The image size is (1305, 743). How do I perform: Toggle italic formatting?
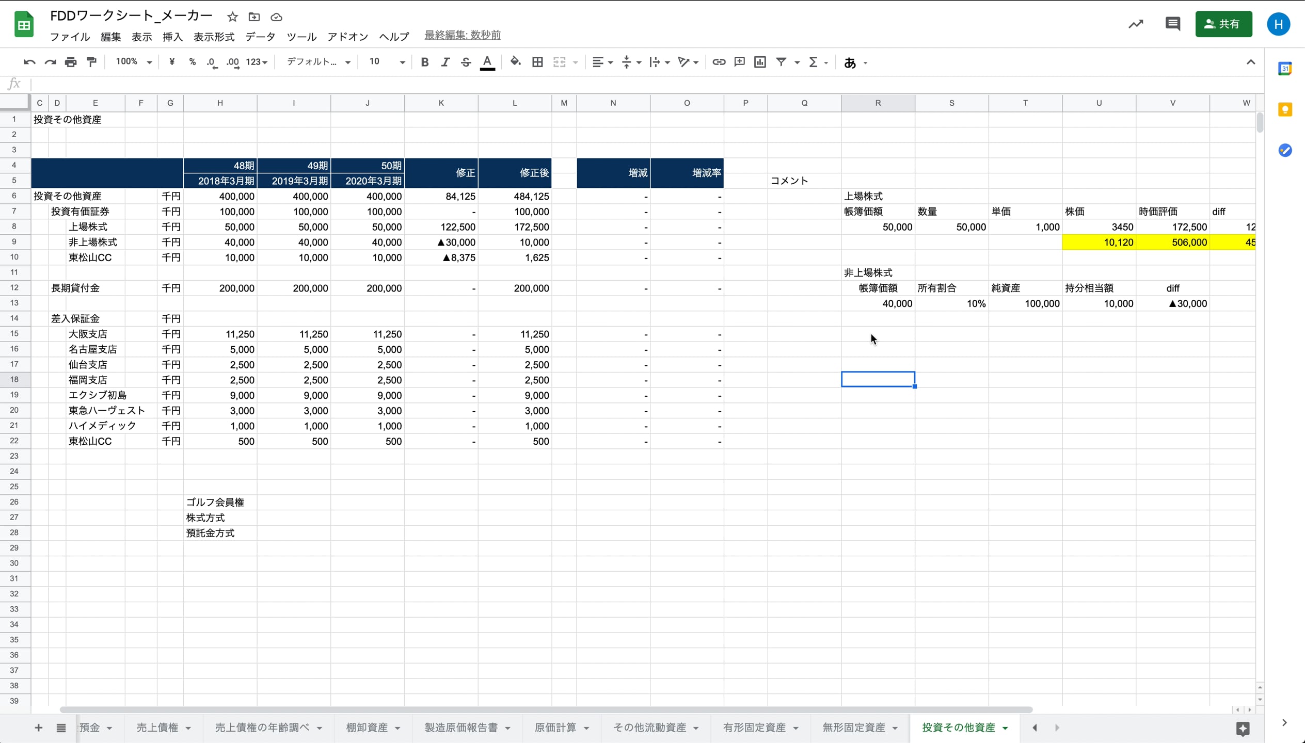pyautogui.click(x=445, y=62)
